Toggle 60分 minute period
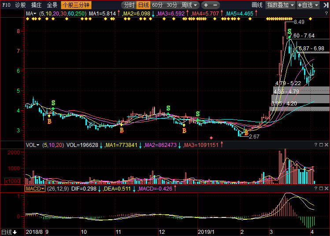The image size is (330, 236). point(157,5)
